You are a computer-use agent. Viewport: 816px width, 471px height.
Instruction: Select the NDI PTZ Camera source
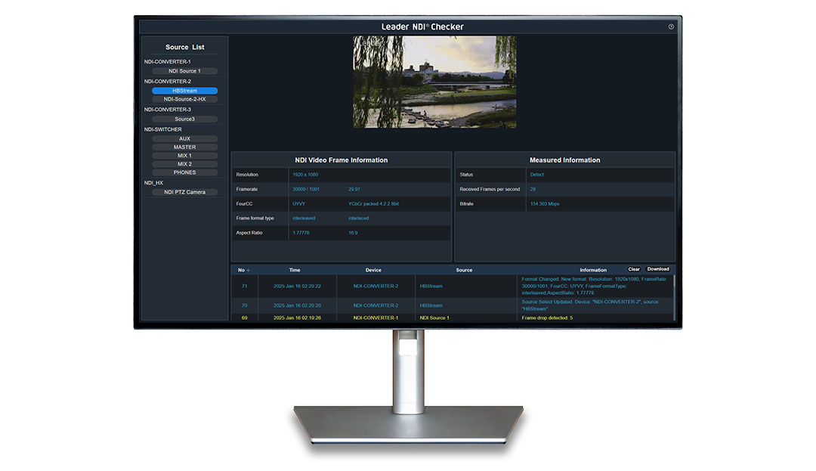point(184,192)
